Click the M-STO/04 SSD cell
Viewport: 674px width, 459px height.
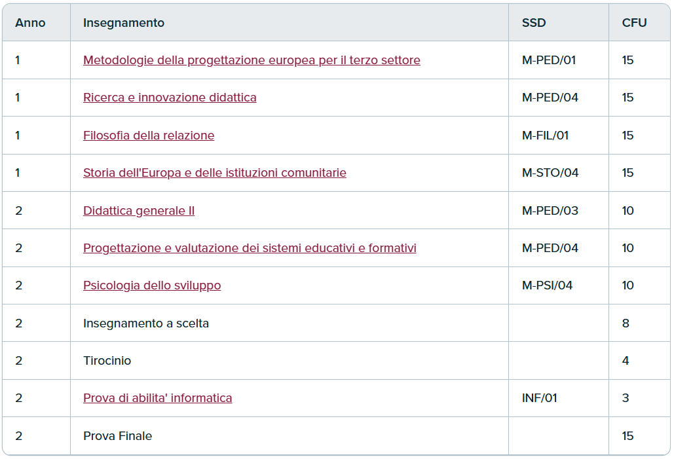(x=550, y=173)
